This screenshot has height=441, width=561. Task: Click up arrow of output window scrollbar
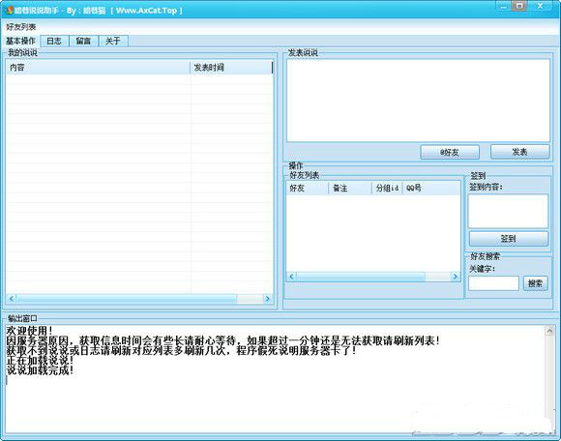[x=549, y=331]
